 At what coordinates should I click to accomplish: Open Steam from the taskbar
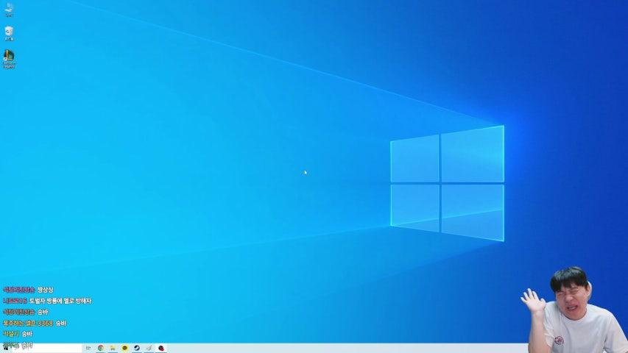(x=137, y=348)
